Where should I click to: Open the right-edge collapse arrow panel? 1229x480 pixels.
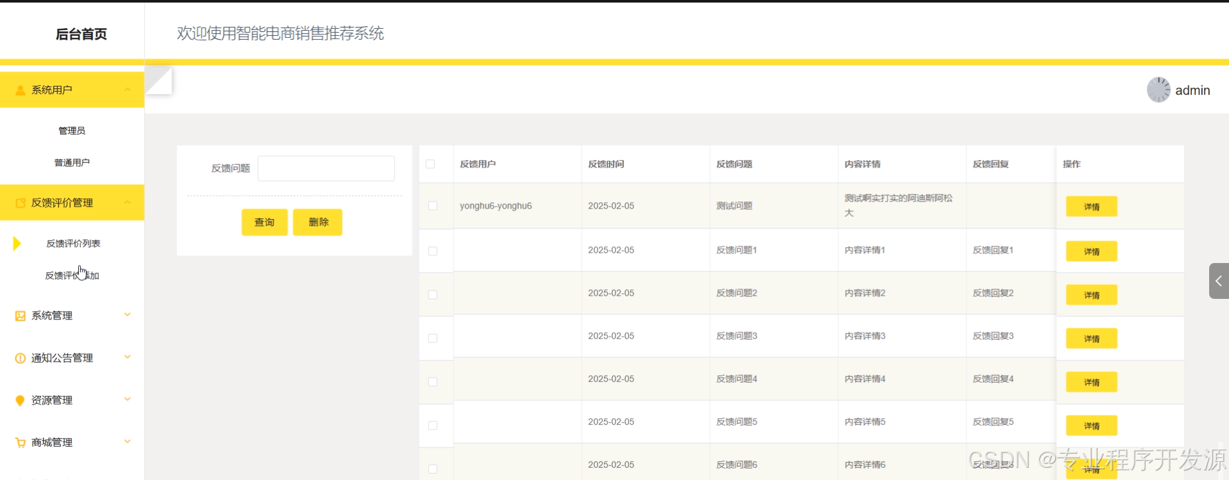click(x=1219, y=281)
